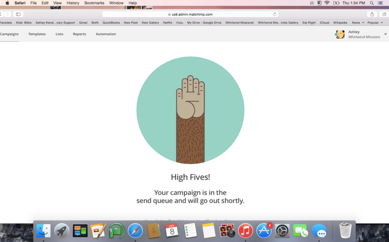The height and width of the screenshot is (242, 389).
Task: Open System Preferences gear in dock
Action: (x=282, y=231)
